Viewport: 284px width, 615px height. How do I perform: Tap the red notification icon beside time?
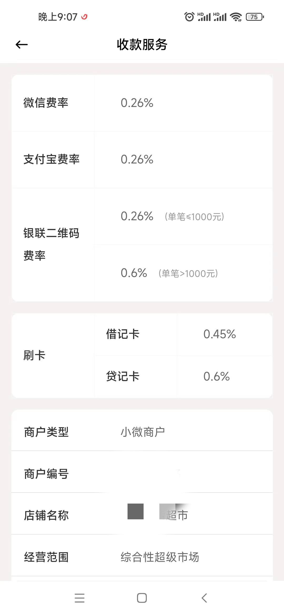[84, 17]
